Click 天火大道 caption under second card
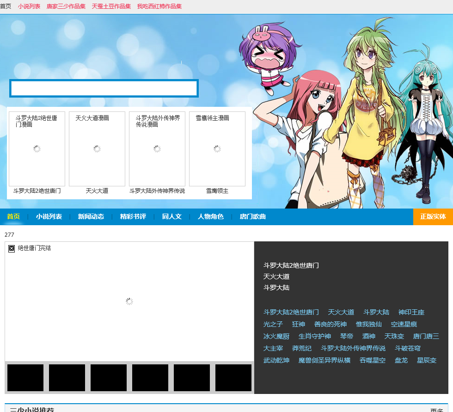 (x=97, y=191)
